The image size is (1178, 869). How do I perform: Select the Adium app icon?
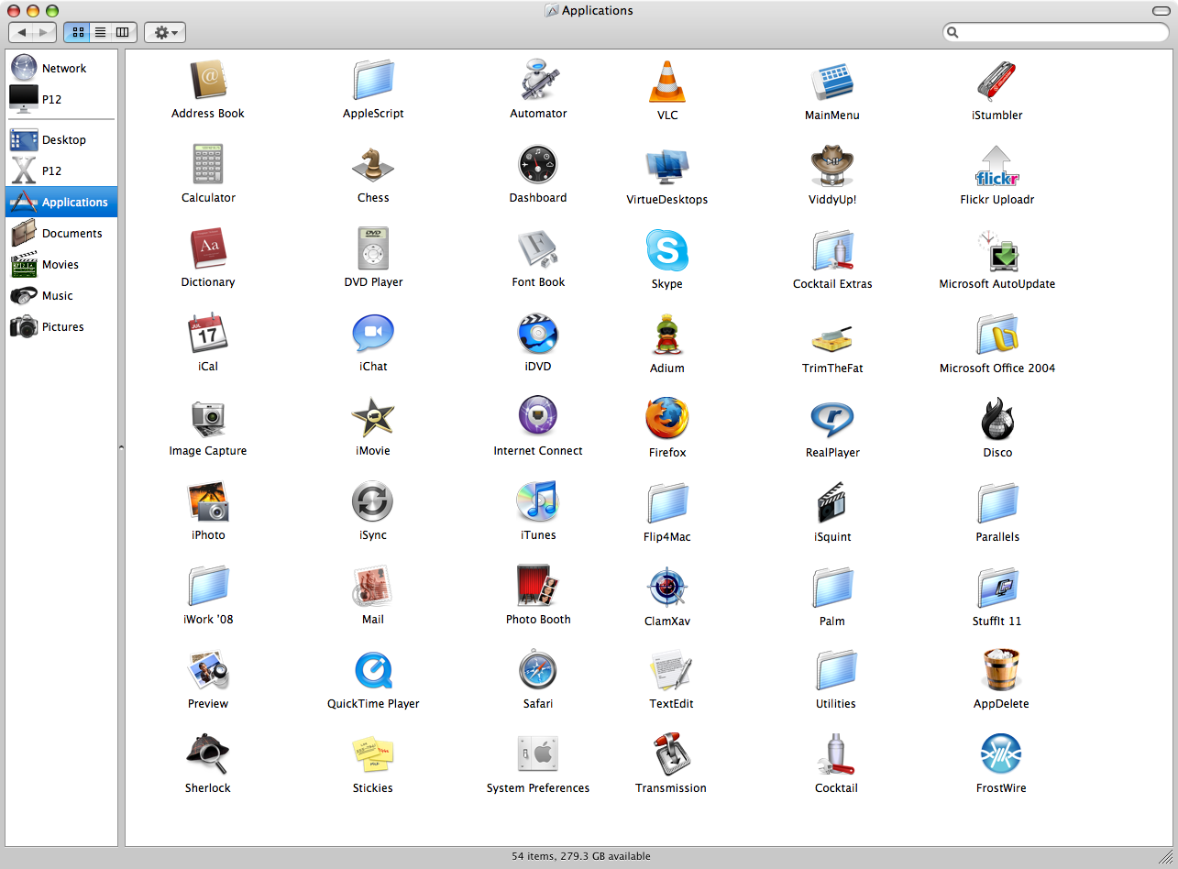coord(667,335)
